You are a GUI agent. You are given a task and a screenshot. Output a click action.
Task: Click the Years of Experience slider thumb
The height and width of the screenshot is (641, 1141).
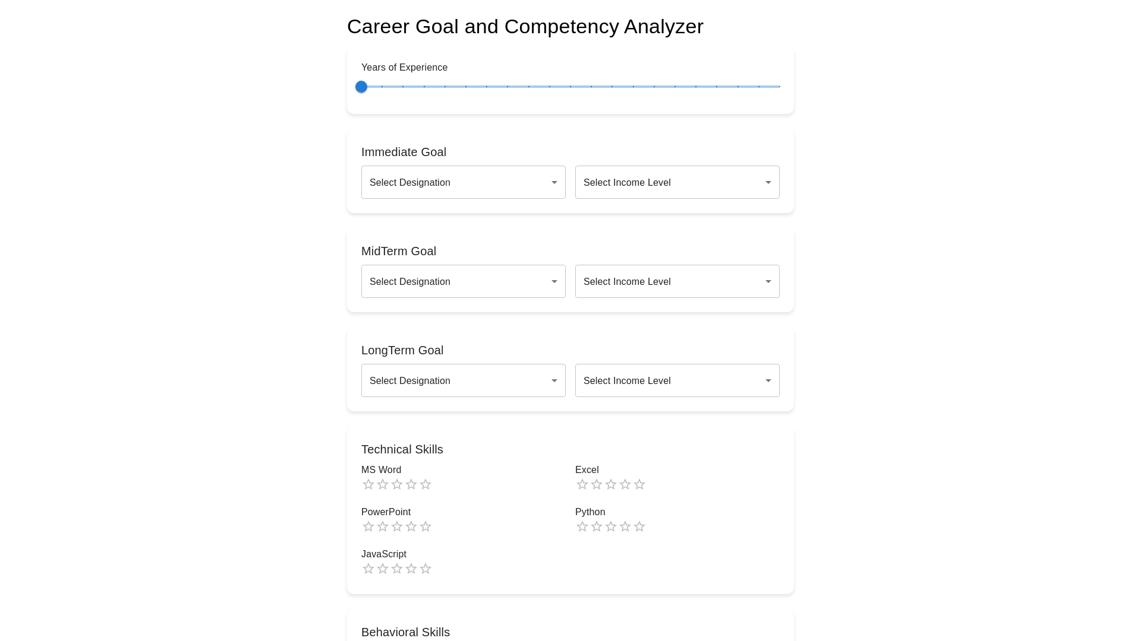pyautogui.click(x=361, y=87)
